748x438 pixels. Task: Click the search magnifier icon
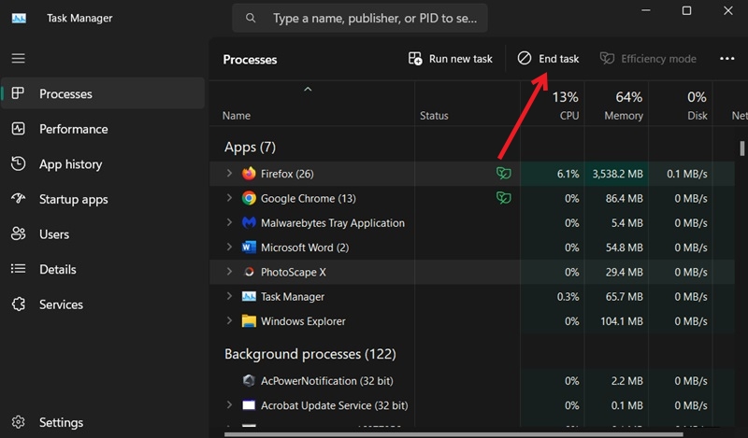click(251, 18)
